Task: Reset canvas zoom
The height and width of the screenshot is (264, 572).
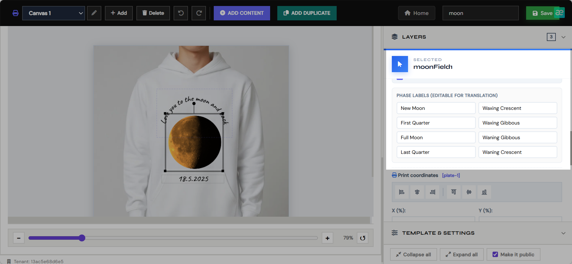Action: click(x=362, y=238)
